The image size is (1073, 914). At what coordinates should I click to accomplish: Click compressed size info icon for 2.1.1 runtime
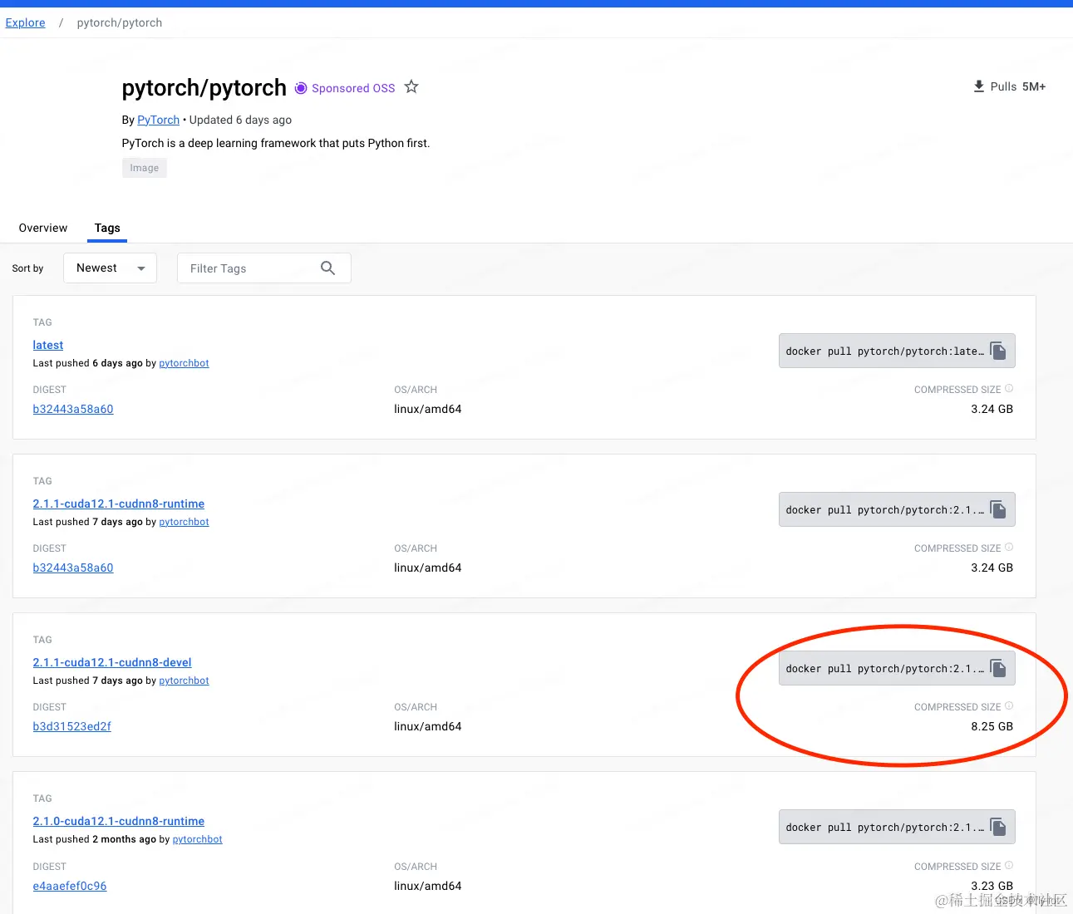tap(1009, 547)
